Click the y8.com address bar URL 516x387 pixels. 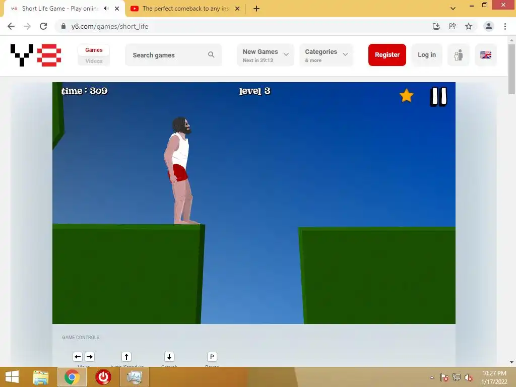point(109,26)
